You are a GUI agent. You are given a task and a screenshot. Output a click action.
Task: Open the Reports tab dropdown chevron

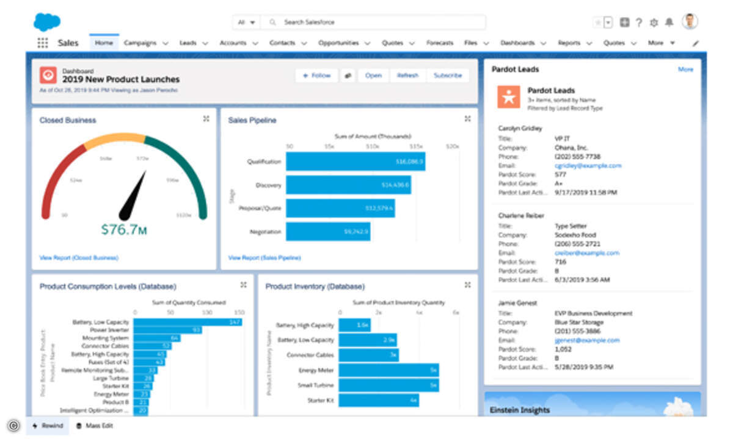pos(589,43)
